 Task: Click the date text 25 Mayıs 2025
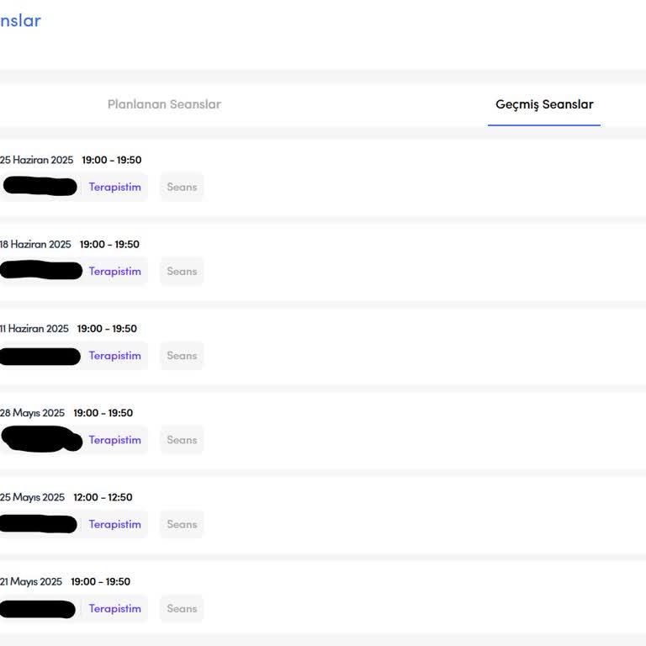(32, 497)
